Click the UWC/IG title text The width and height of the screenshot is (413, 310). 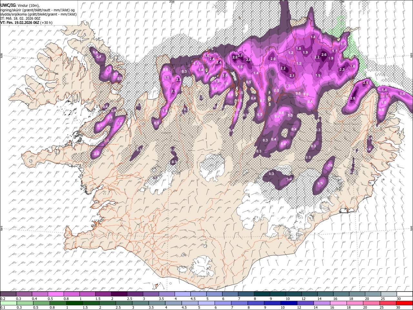(x=8, y=5)
